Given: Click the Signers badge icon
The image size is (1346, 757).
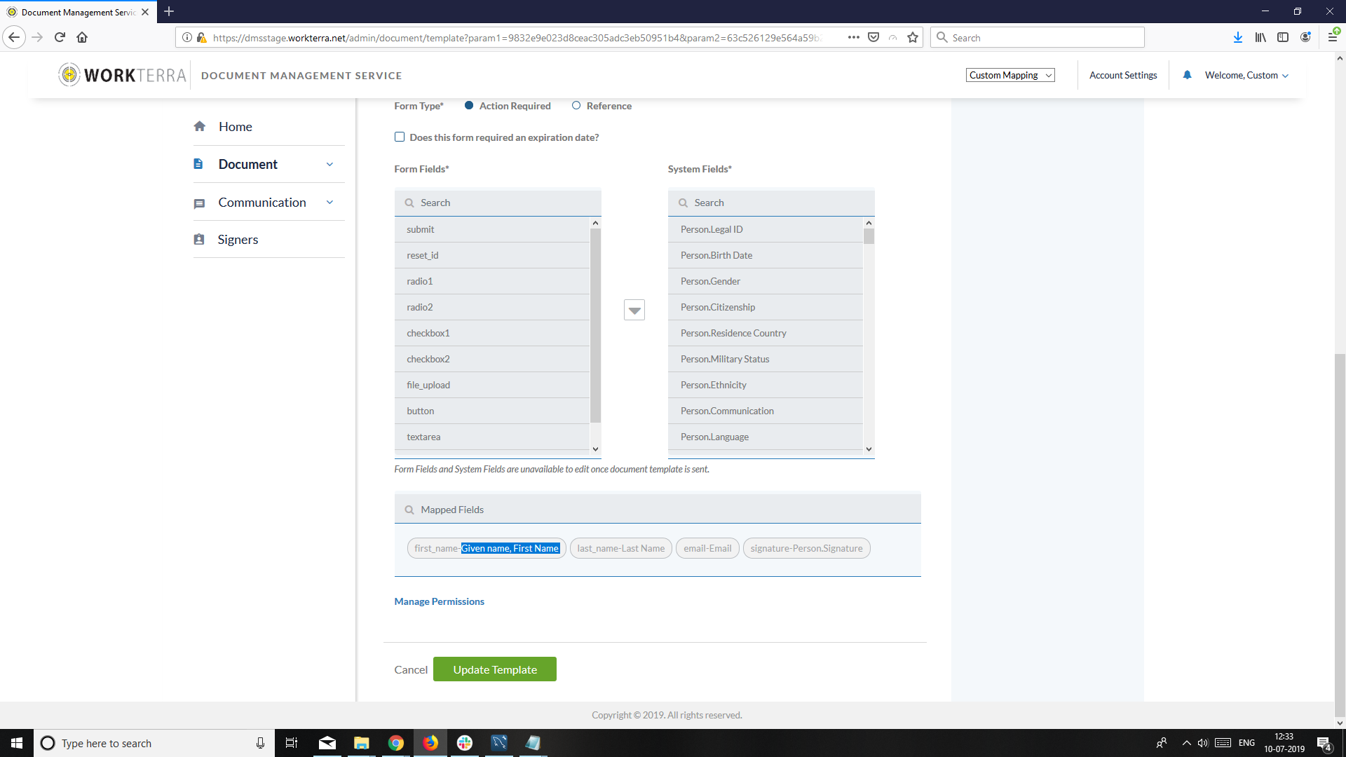Looking at the screenshot, I should coord(199,240).
